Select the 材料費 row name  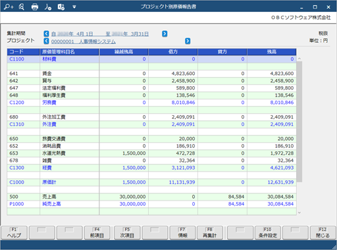(x=69, y=59)
